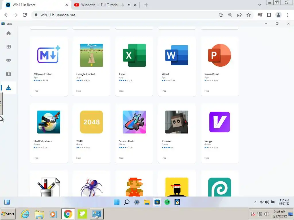Open the Word app icon
294x220 pixels.
(177, 55)
